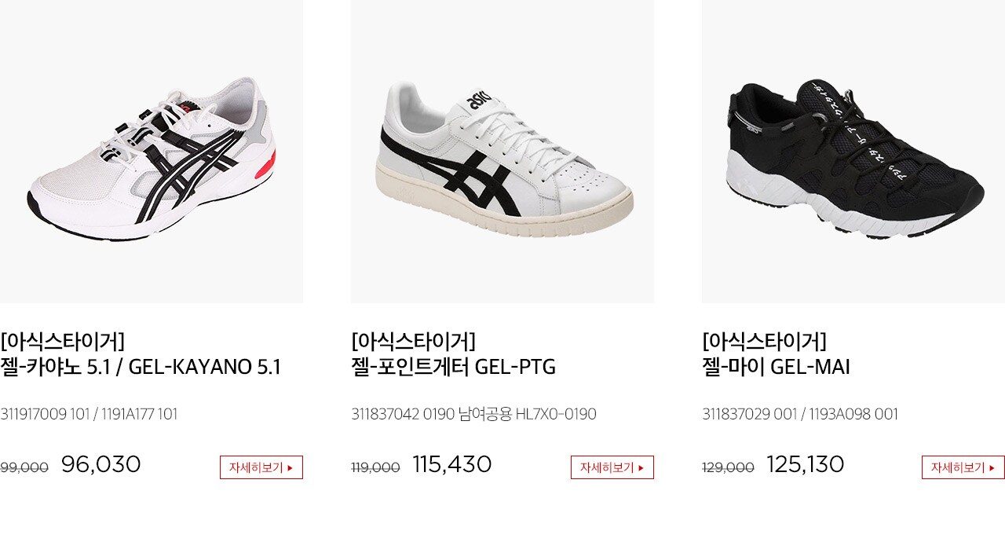Image resolution: width=1005 pixels, height=542 pixels.
Task: Click 자세히보기 button for GEL-PTG
Action: (x=612, y=467)
